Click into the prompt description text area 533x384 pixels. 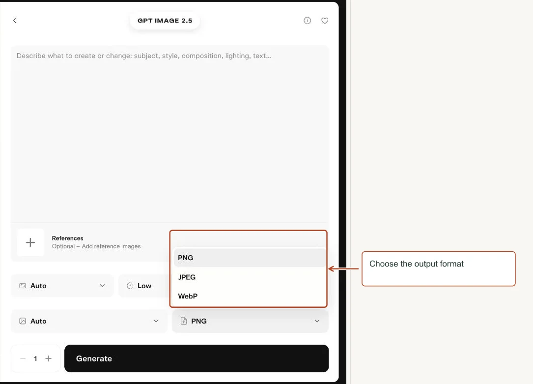[x=169, y=134]
